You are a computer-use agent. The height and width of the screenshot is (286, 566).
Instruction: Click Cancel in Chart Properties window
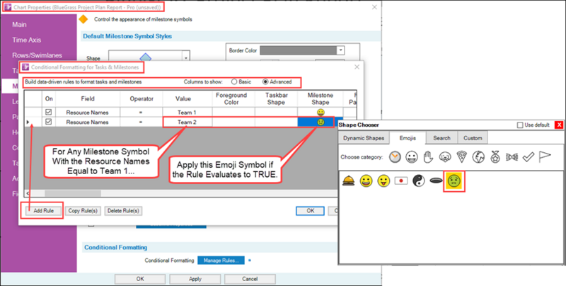tap(250, 279)
